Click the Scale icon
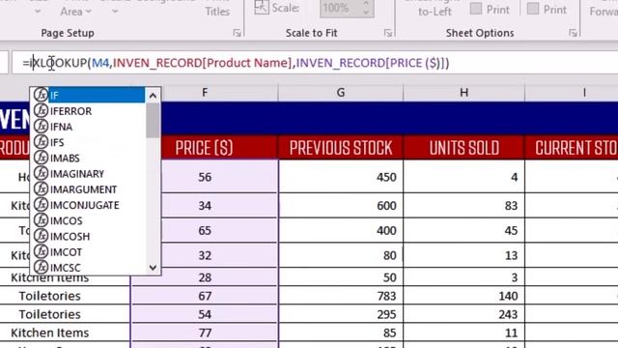This screenshot has height=348, width=618. [x=262, y=7]
